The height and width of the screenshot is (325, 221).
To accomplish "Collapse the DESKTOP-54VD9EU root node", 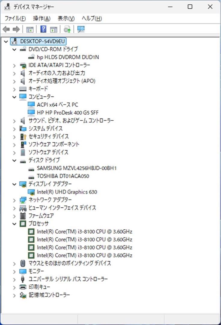I will pos(6,42).
